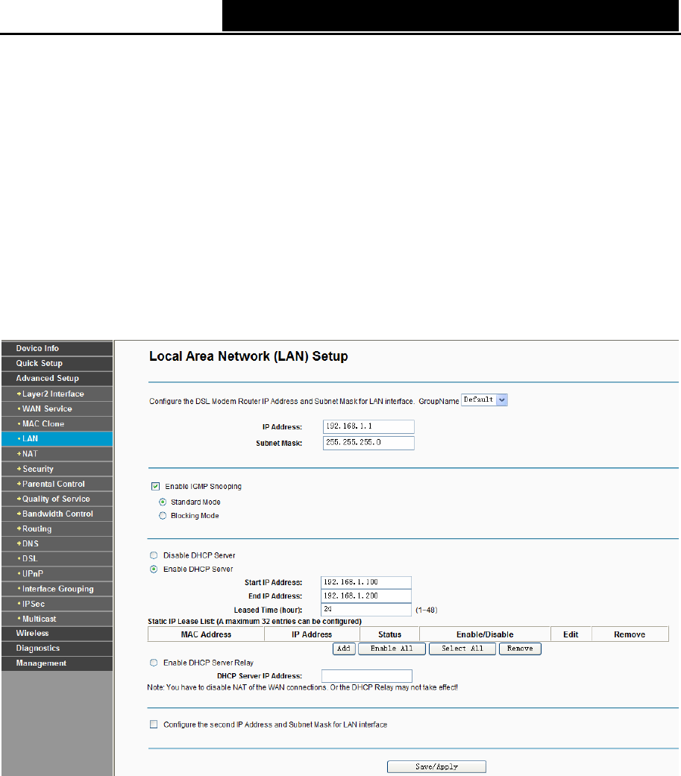
Task: Expand the Security submenu
Action: [37, 469]
